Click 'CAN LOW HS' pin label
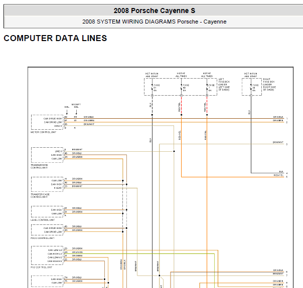303x288 pixels. coord(55,257)
